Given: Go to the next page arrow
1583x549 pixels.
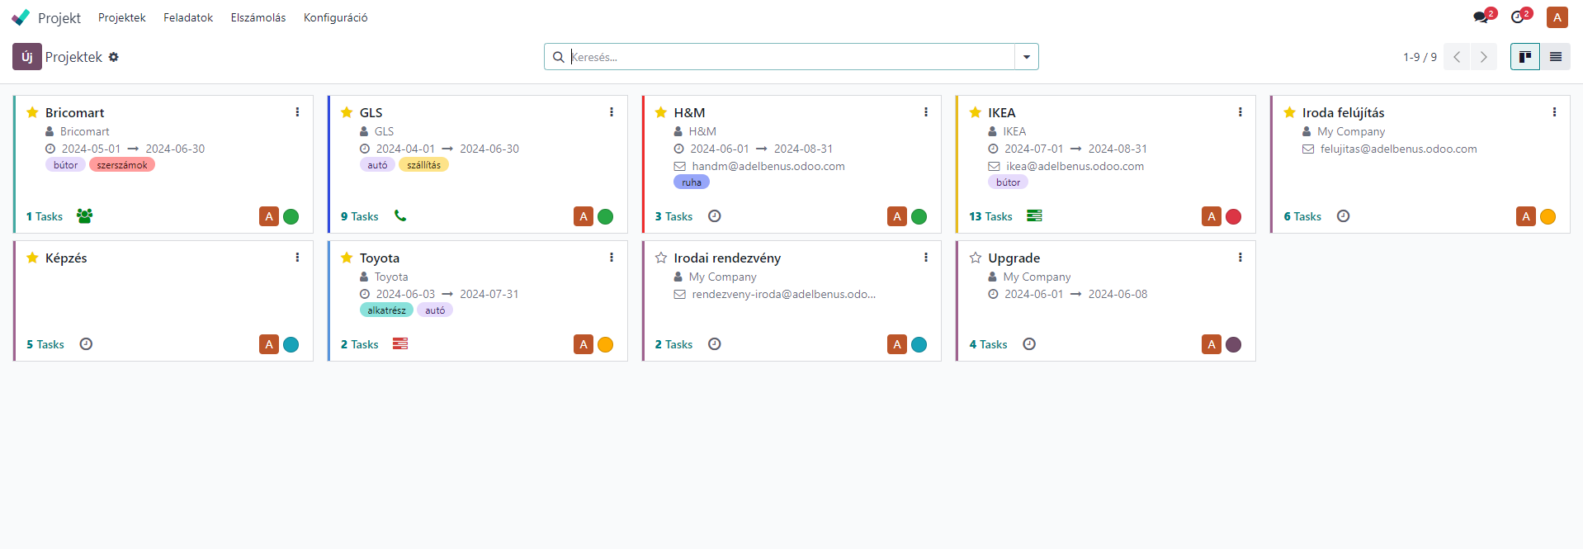Looking at the screenshot, I should 1483,57.
